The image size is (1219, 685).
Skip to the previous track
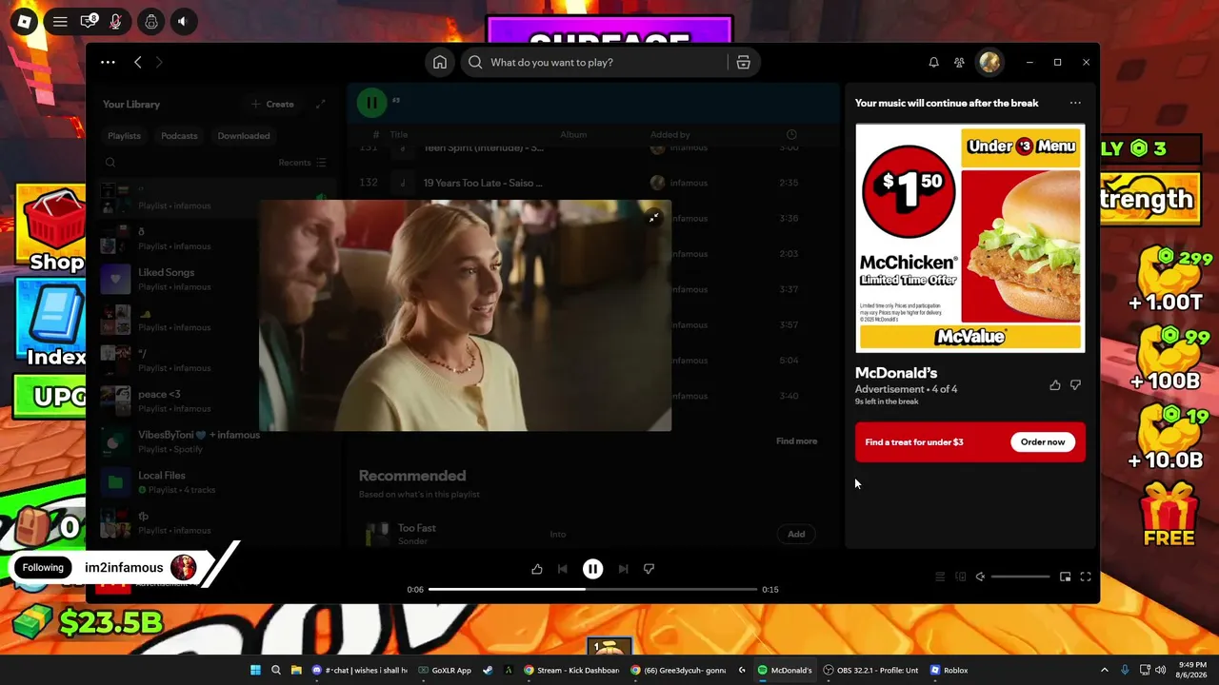(x=562, y=569)
